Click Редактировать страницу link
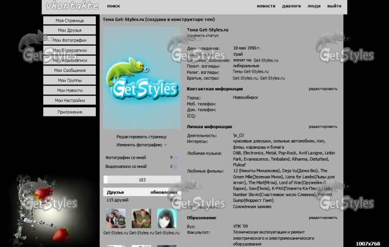 pos(141,137)
